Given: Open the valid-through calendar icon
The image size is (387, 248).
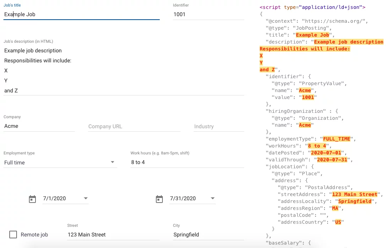Looking at the screenshot, I should 159,199.
